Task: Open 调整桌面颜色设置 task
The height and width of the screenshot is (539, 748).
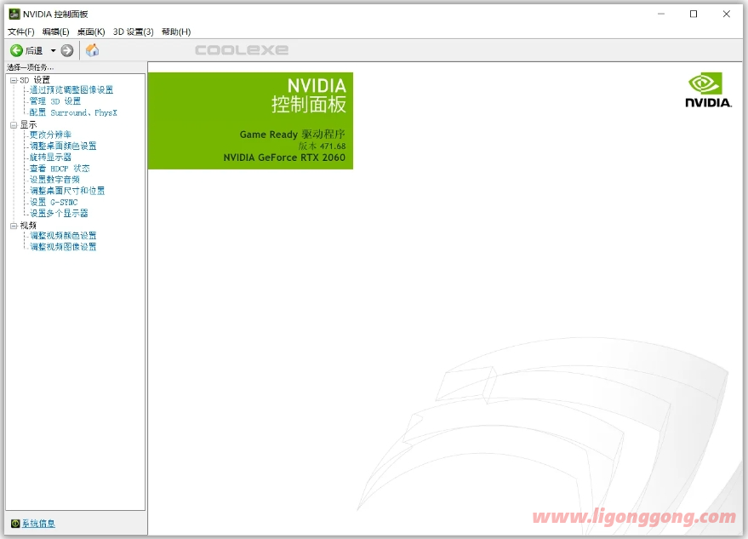Action: (63, 146)
